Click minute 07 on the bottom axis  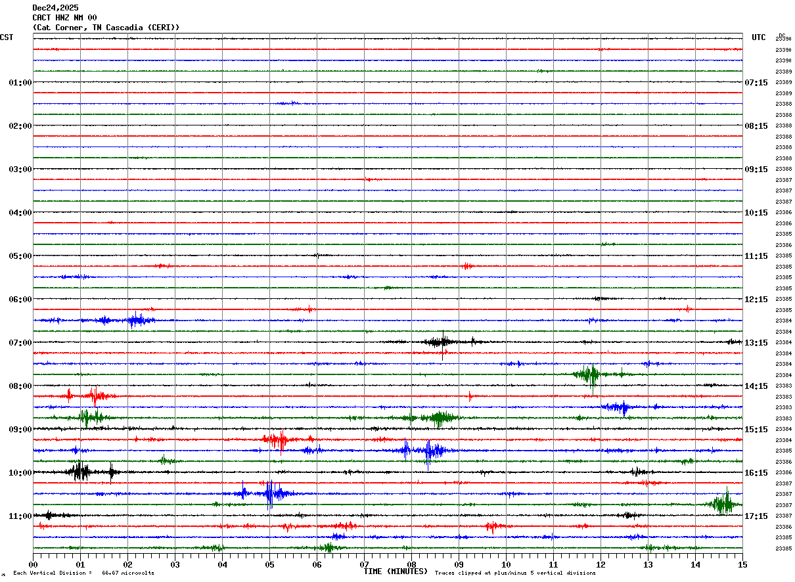tap(364, 564)
